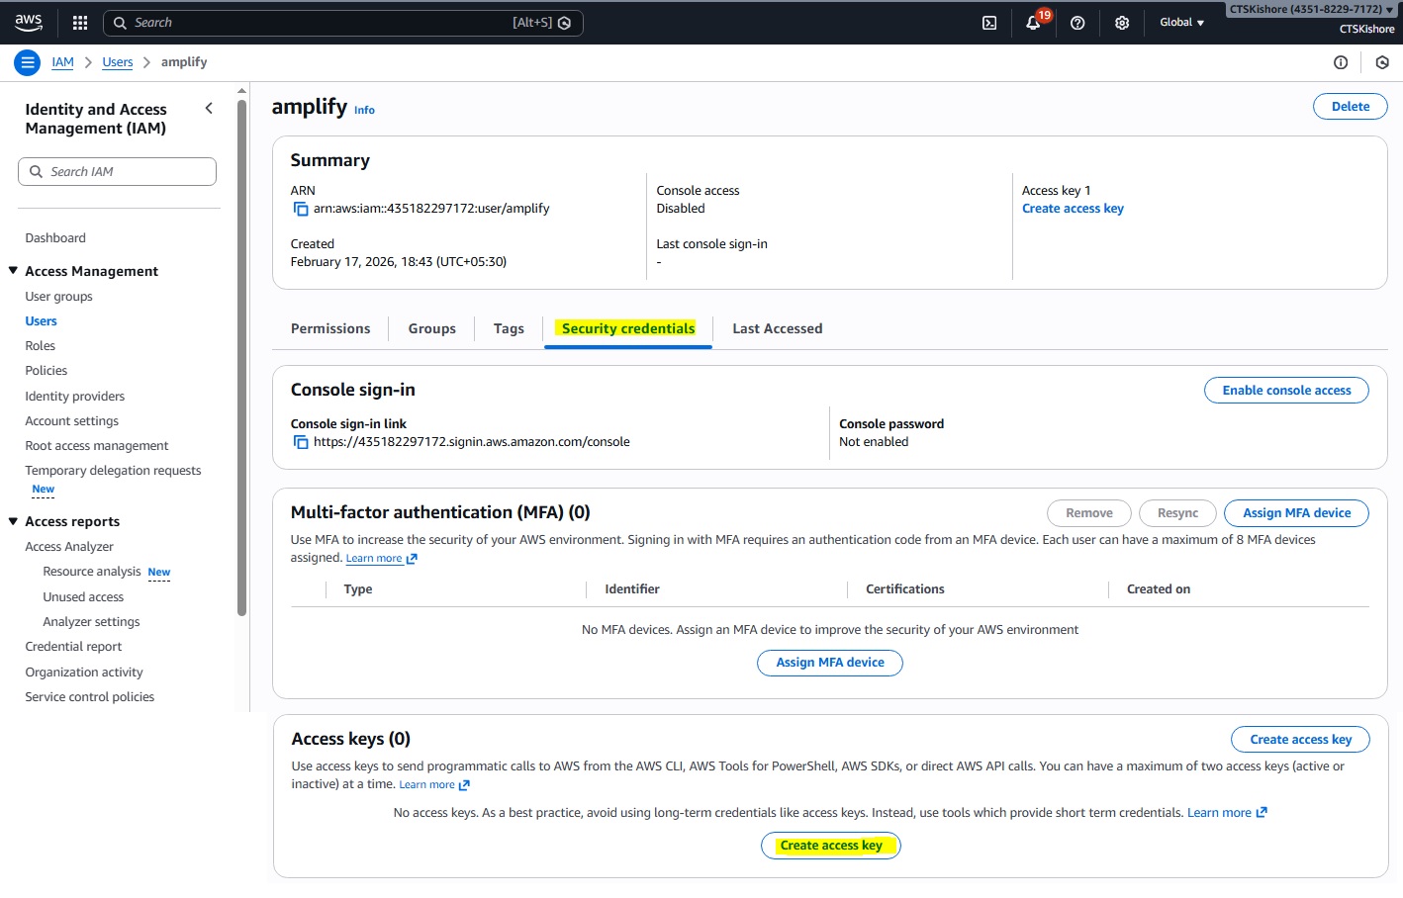Open the notifications bell
1403x898 pixels.
point(1033,23)
